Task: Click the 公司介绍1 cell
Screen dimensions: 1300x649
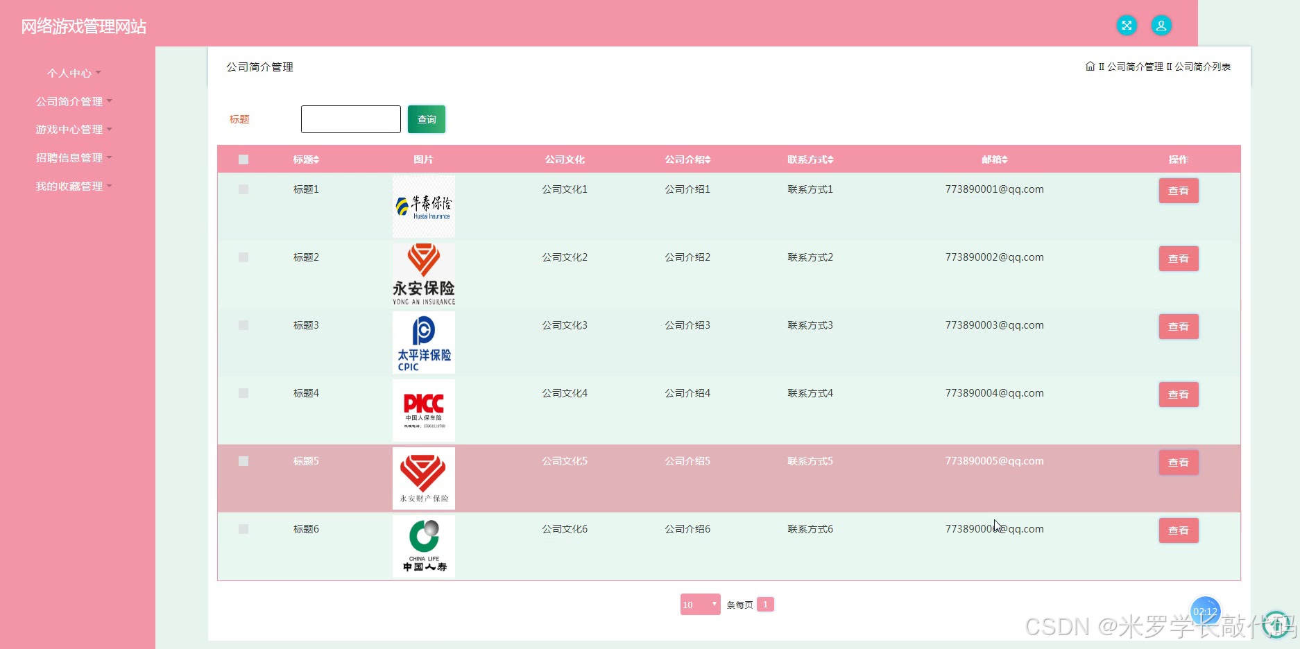Action: tap(687, 189)
